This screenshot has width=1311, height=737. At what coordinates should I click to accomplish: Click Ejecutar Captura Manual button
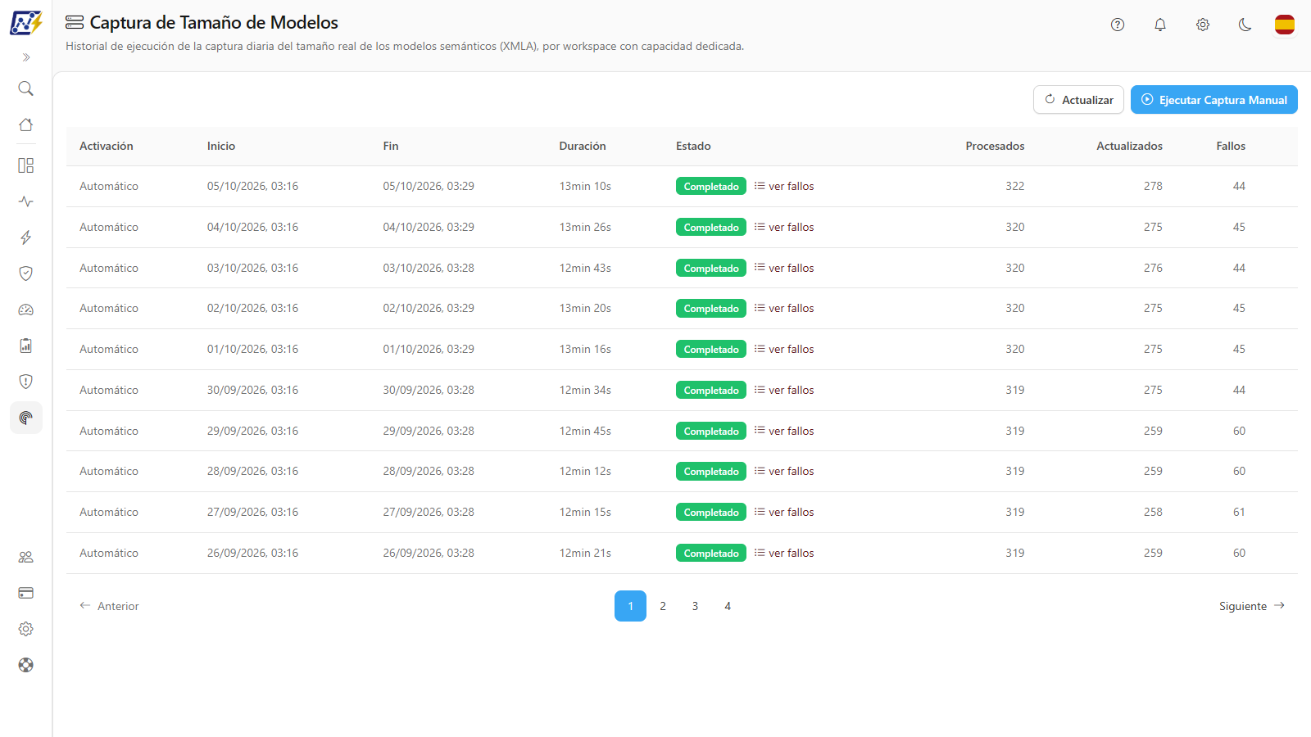point(1214,100)
